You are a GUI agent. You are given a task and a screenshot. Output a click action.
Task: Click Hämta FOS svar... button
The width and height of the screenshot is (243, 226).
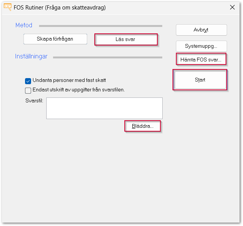tap(201, 60)
